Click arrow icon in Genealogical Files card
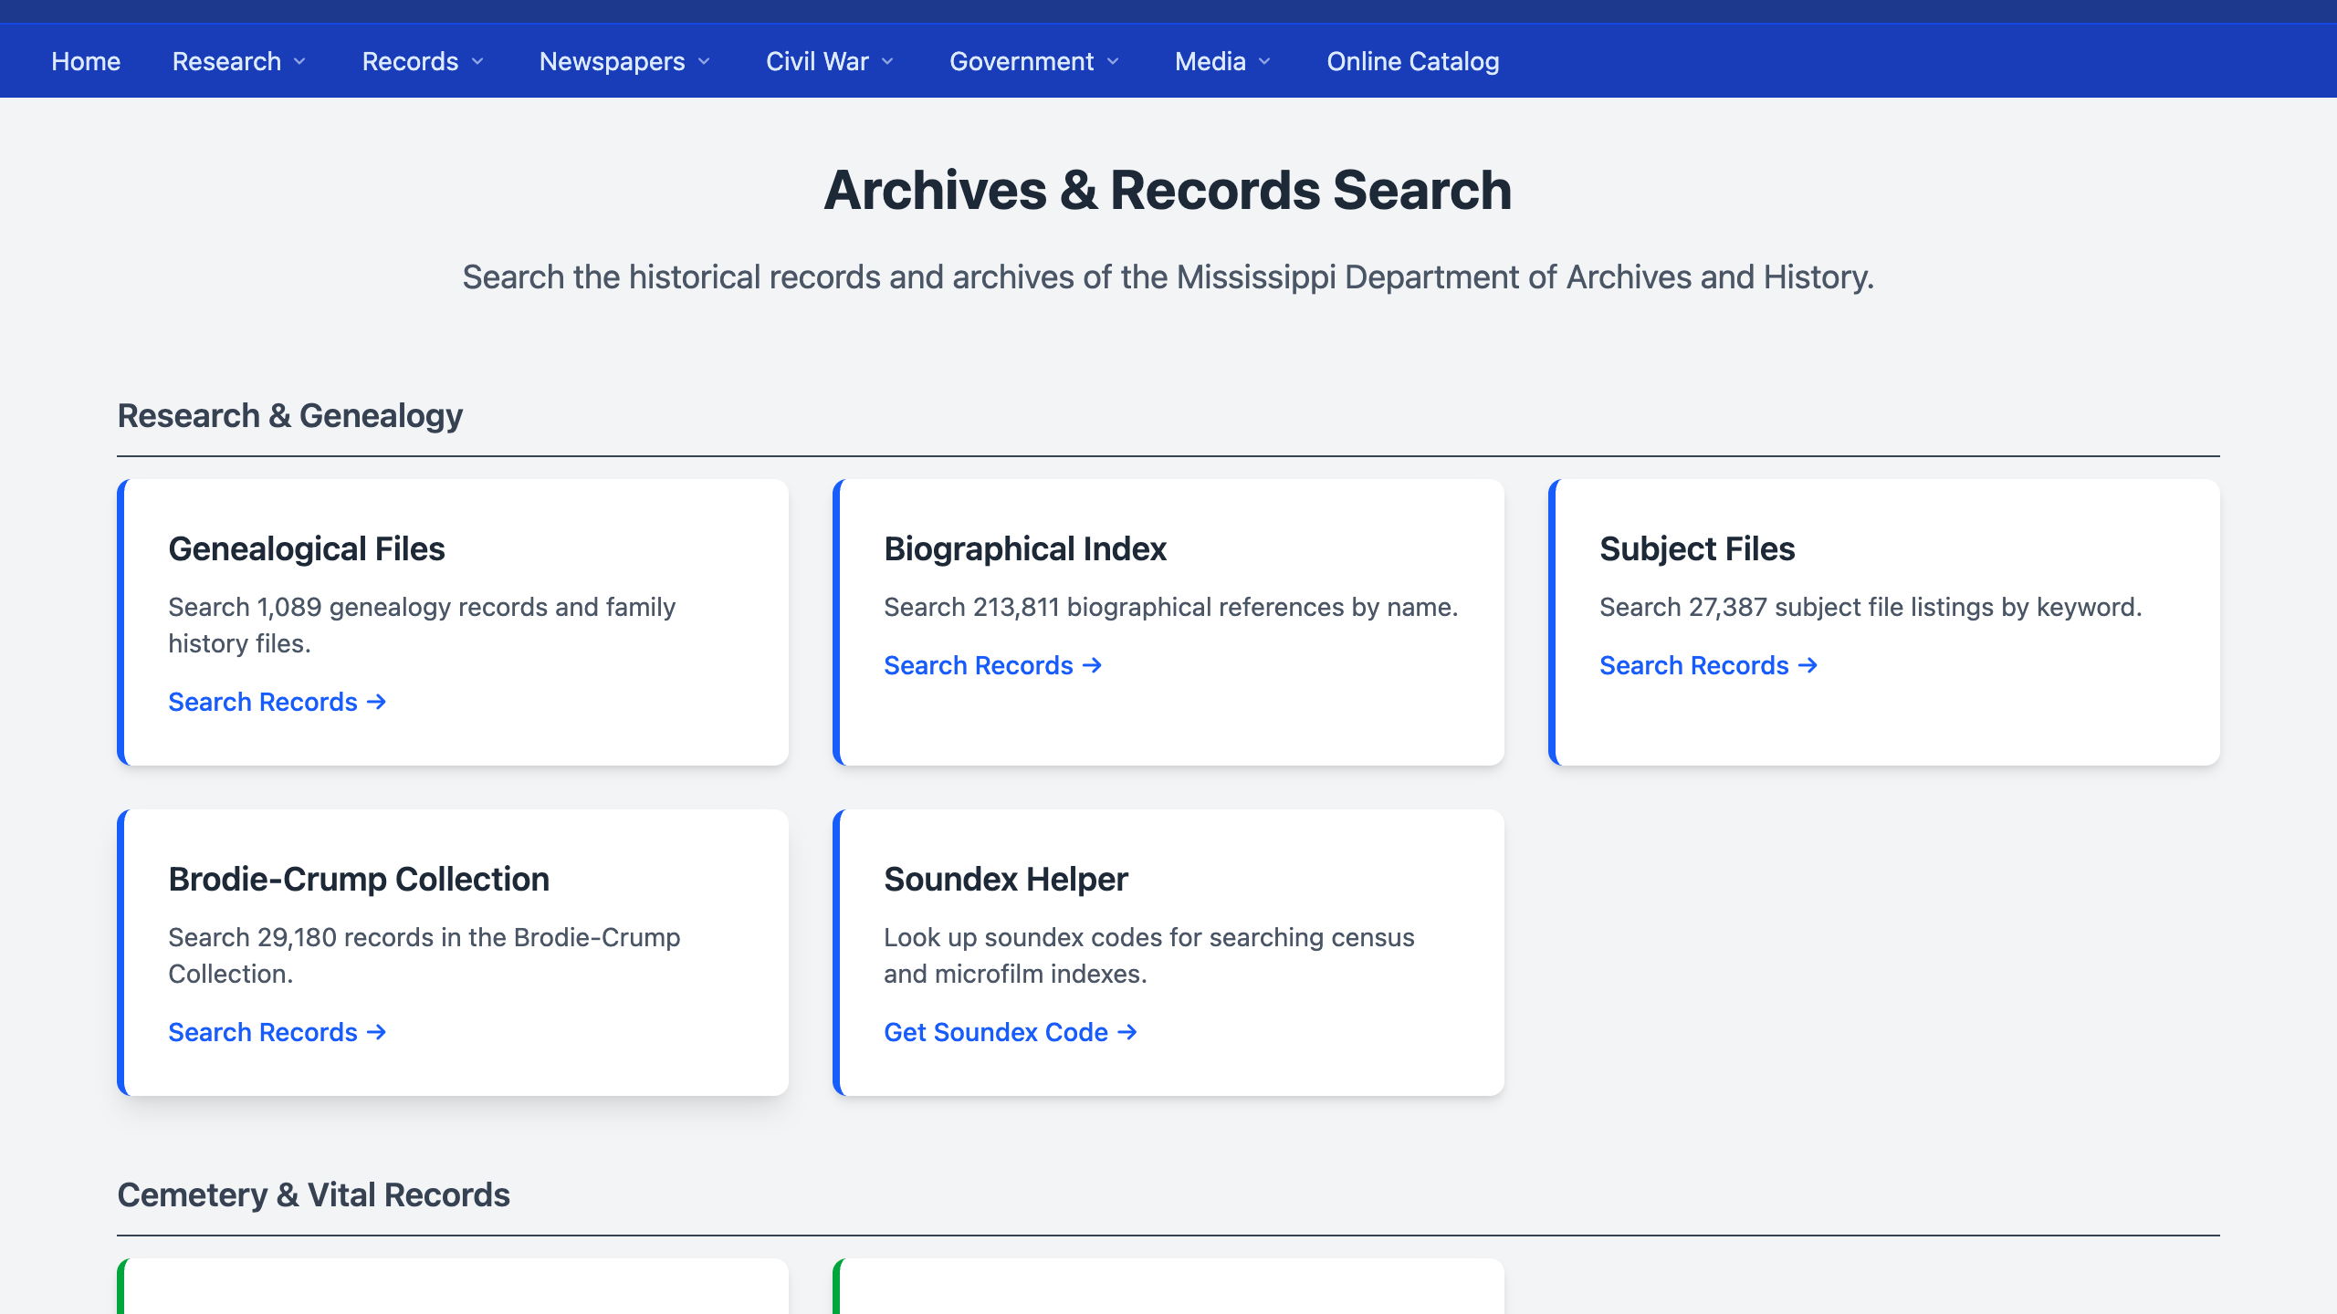Screen dimensions: 2337x1314 pyautogui.click(x=376, y=702)
